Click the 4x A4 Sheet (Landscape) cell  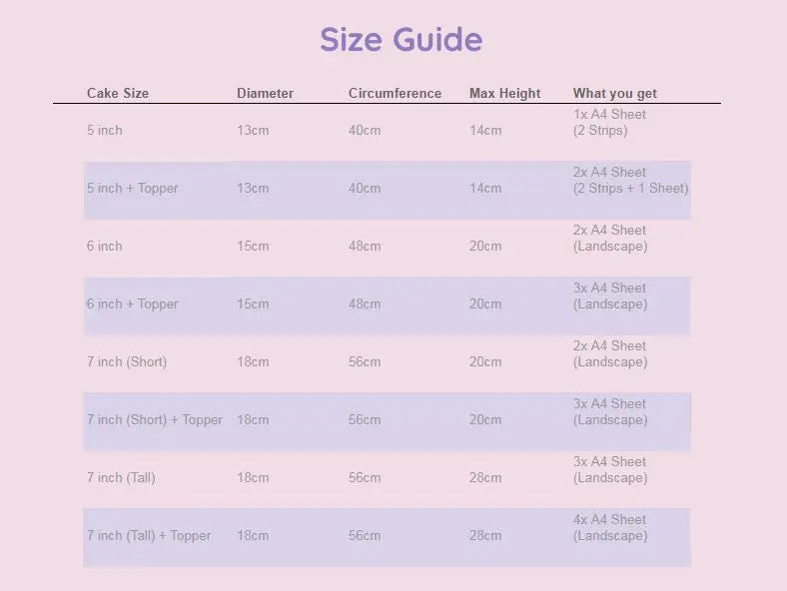(609, 528)
